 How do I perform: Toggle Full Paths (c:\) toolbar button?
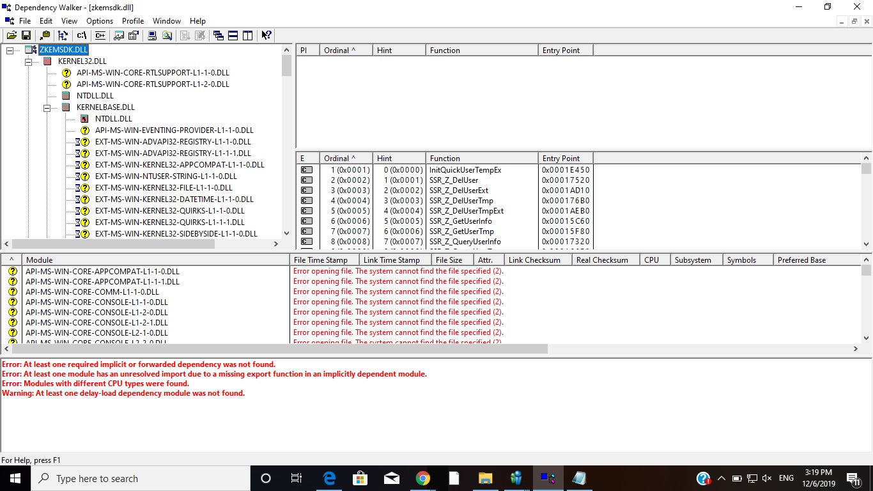(82, 36)
